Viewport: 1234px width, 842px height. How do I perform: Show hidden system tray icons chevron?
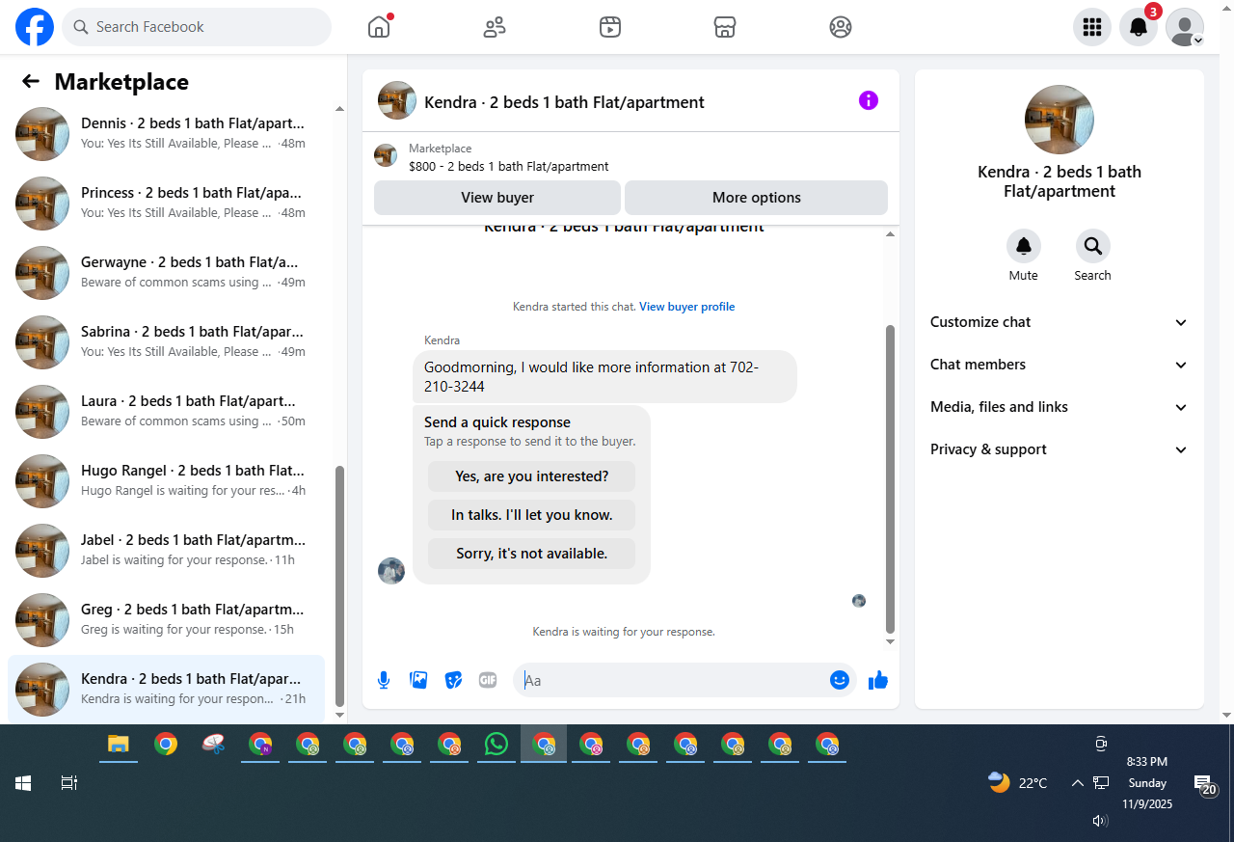click(x=1078, y=783)
